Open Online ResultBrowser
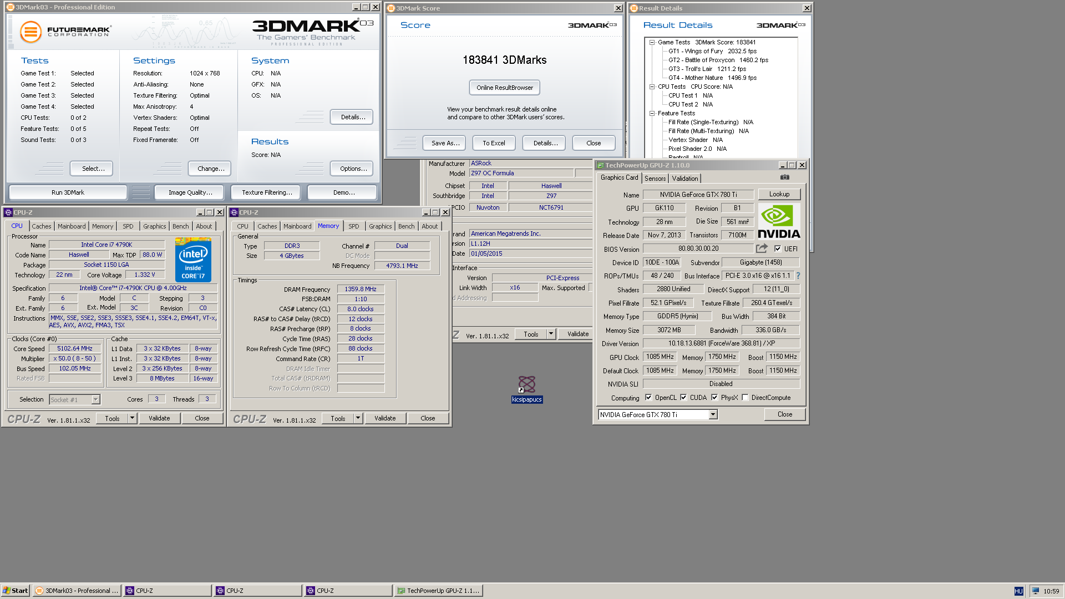Viewport: 1065px width, 599px height. tap(505, 88)
